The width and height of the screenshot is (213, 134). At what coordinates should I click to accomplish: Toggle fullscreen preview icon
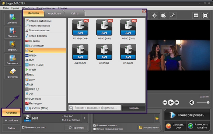click(205, 16)
